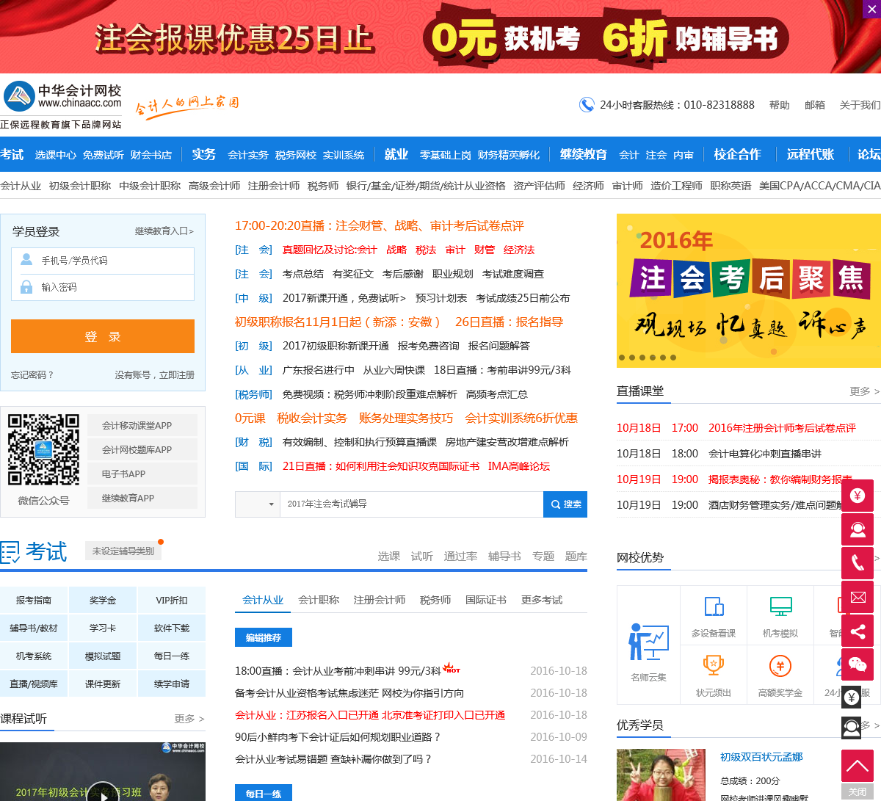Click 未设定辅导类别 selector
Screen dimensions: 881x801
pos(123,551)
